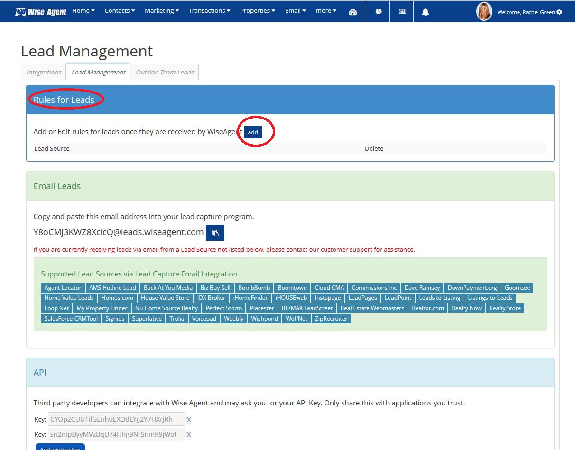
Task: Expand the Email menu
Action: click(296, 10)
